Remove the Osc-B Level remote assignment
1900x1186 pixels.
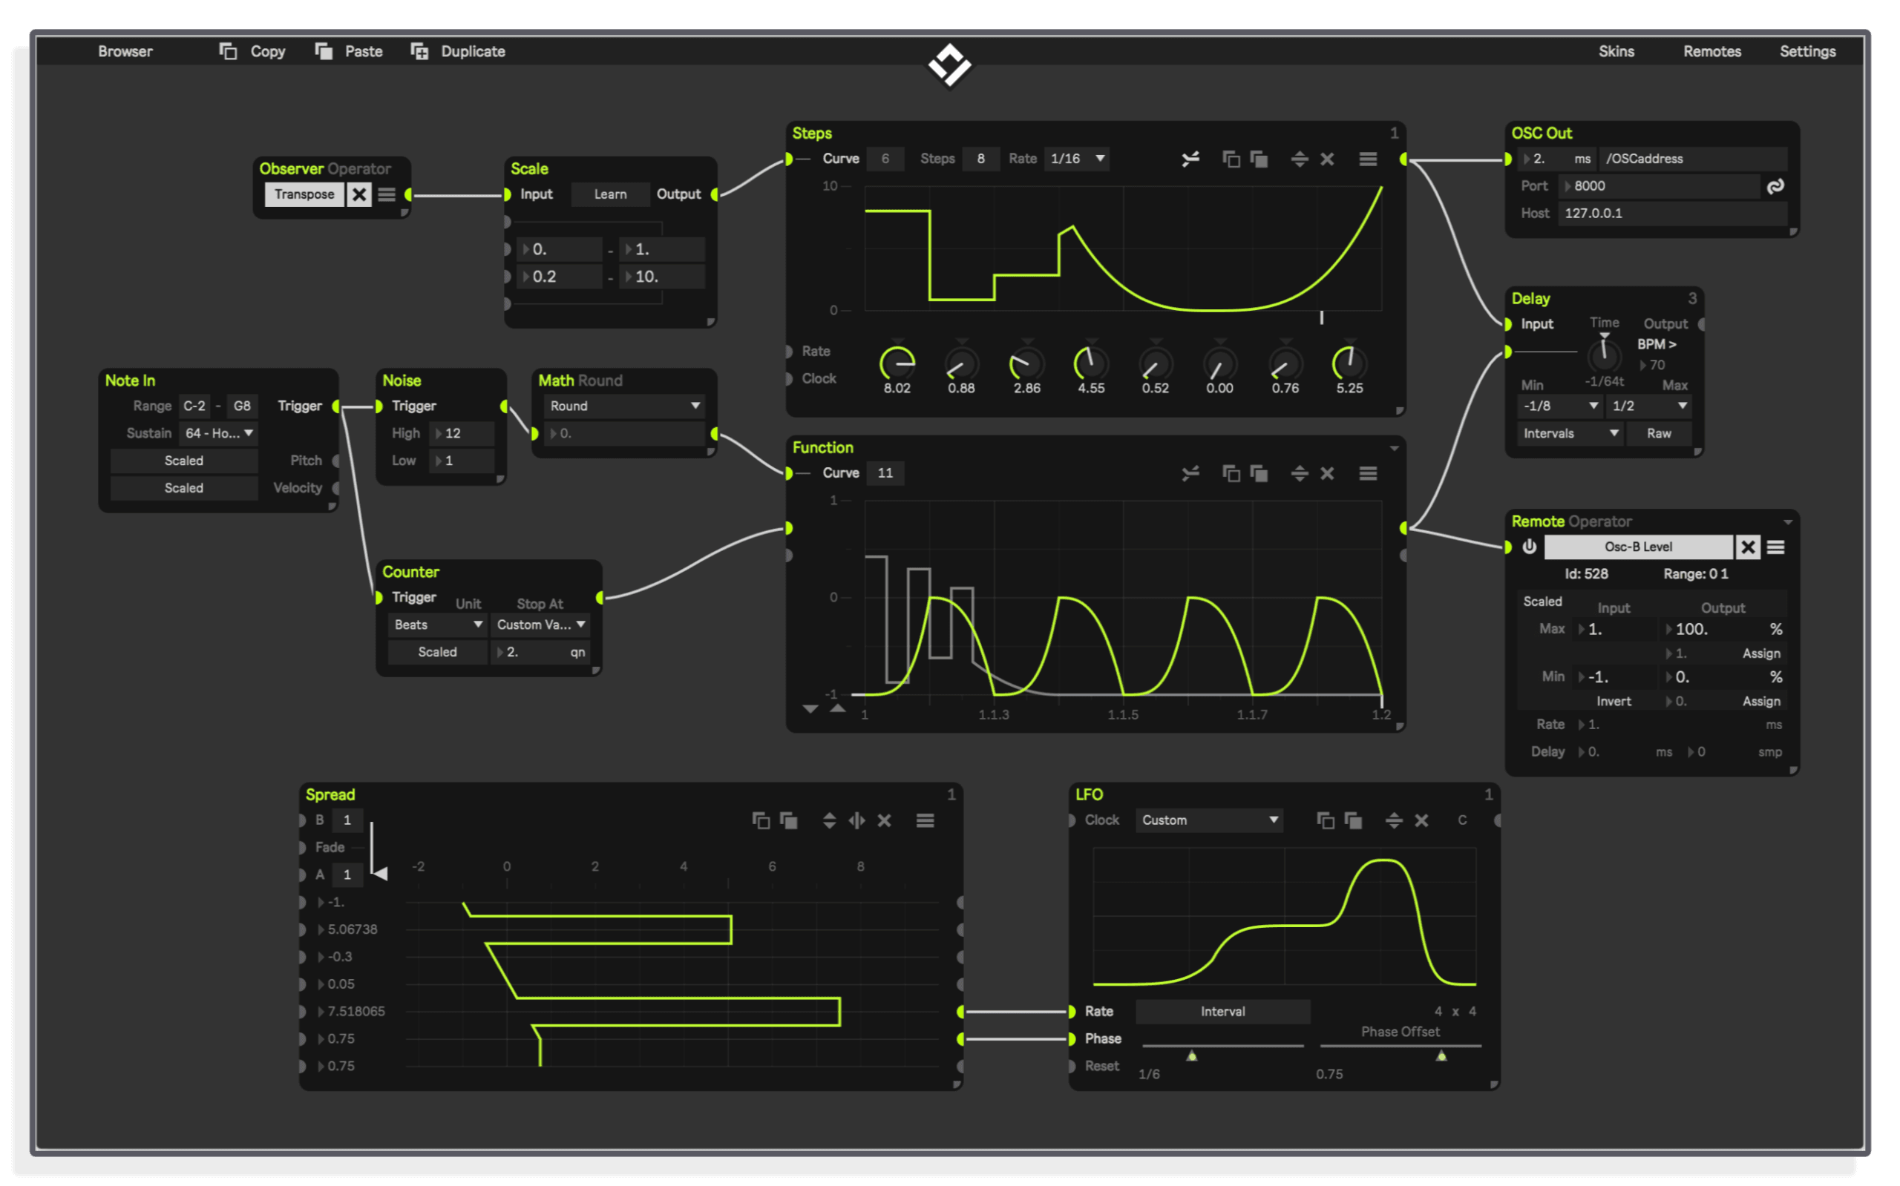point(1748,547)
